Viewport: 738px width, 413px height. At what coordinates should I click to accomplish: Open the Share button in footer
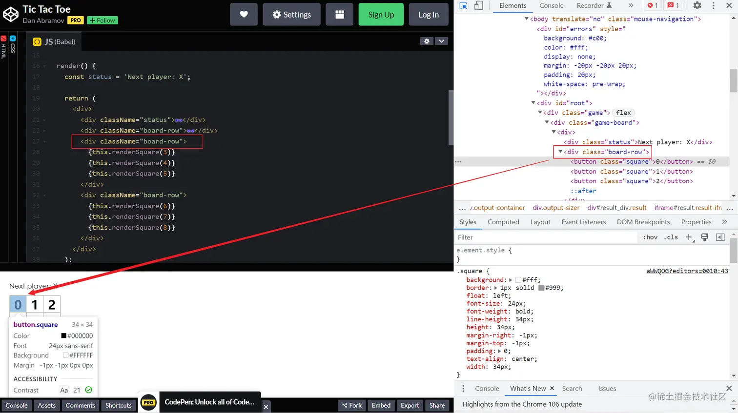tap(437, 406)
